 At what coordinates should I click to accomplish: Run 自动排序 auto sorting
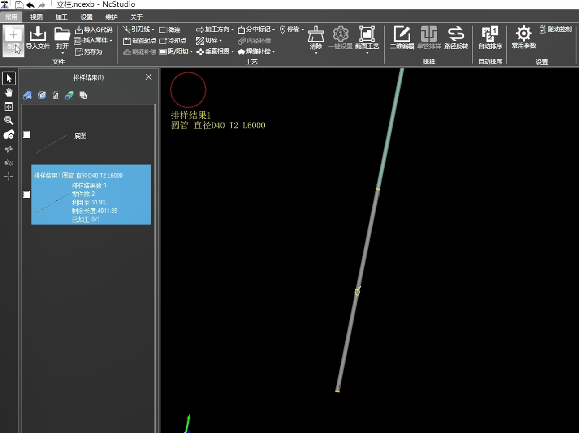tap(490, 38)
